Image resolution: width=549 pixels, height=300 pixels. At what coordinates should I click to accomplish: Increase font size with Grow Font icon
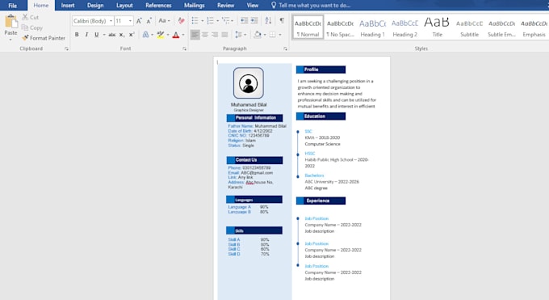(139, 21)
